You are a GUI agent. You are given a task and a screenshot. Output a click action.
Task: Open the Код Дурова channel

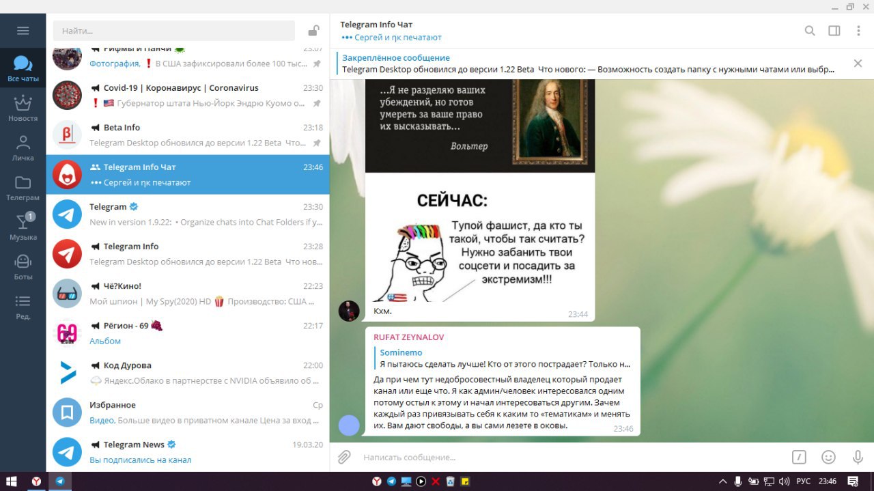pos(188,373)
